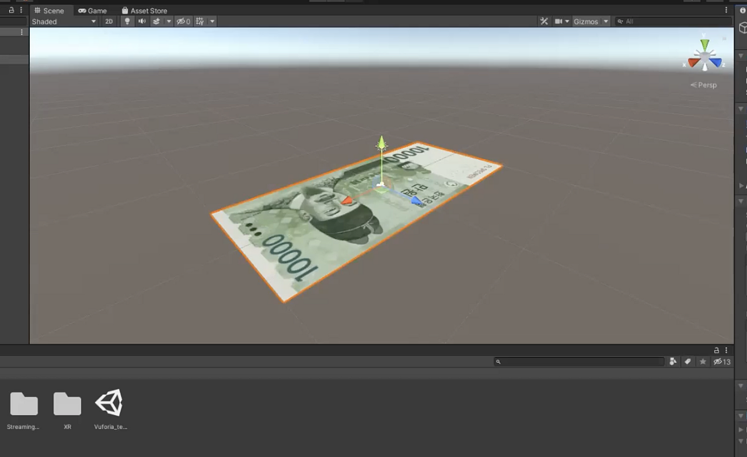Align view to red X axis
Screen dimensions: 747x457
tap(693, 62)
